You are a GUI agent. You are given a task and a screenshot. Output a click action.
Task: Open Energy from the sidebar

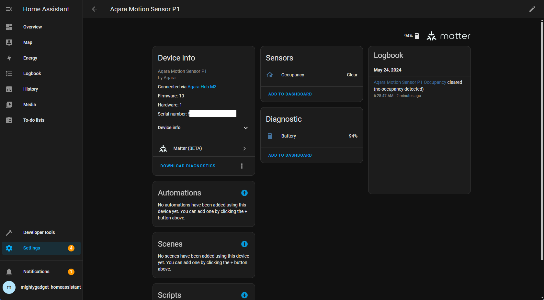tap(30, 58)
